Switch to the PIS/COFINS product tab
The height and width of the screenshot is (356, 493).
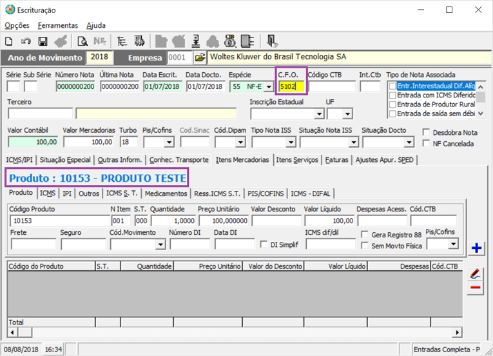click(266, 193)
